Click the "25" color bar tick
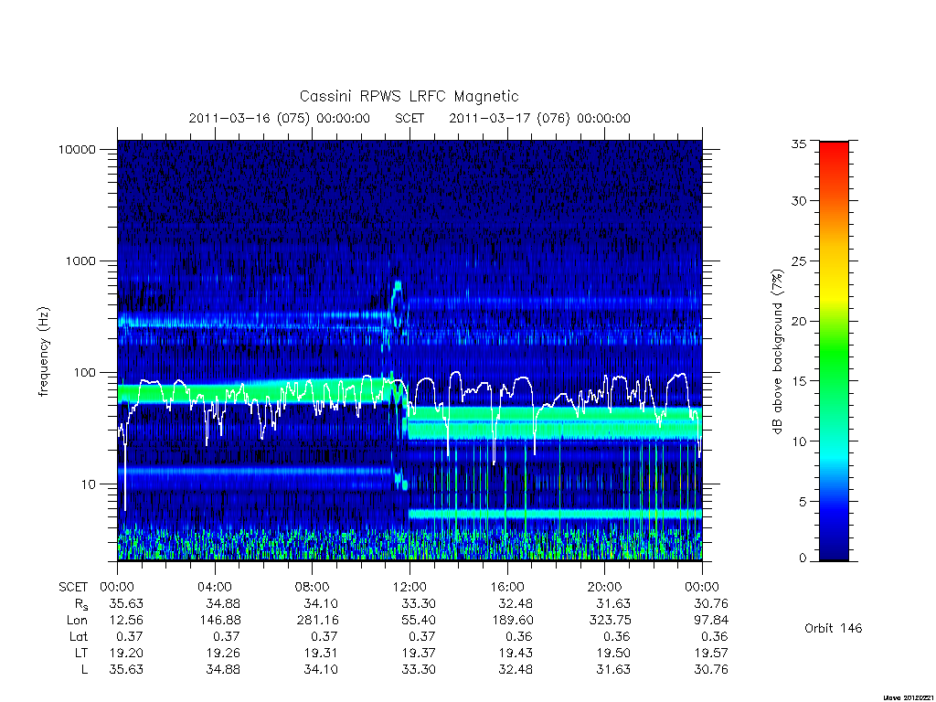Screen dimensions: 936x702 click(x=799, y=261)
